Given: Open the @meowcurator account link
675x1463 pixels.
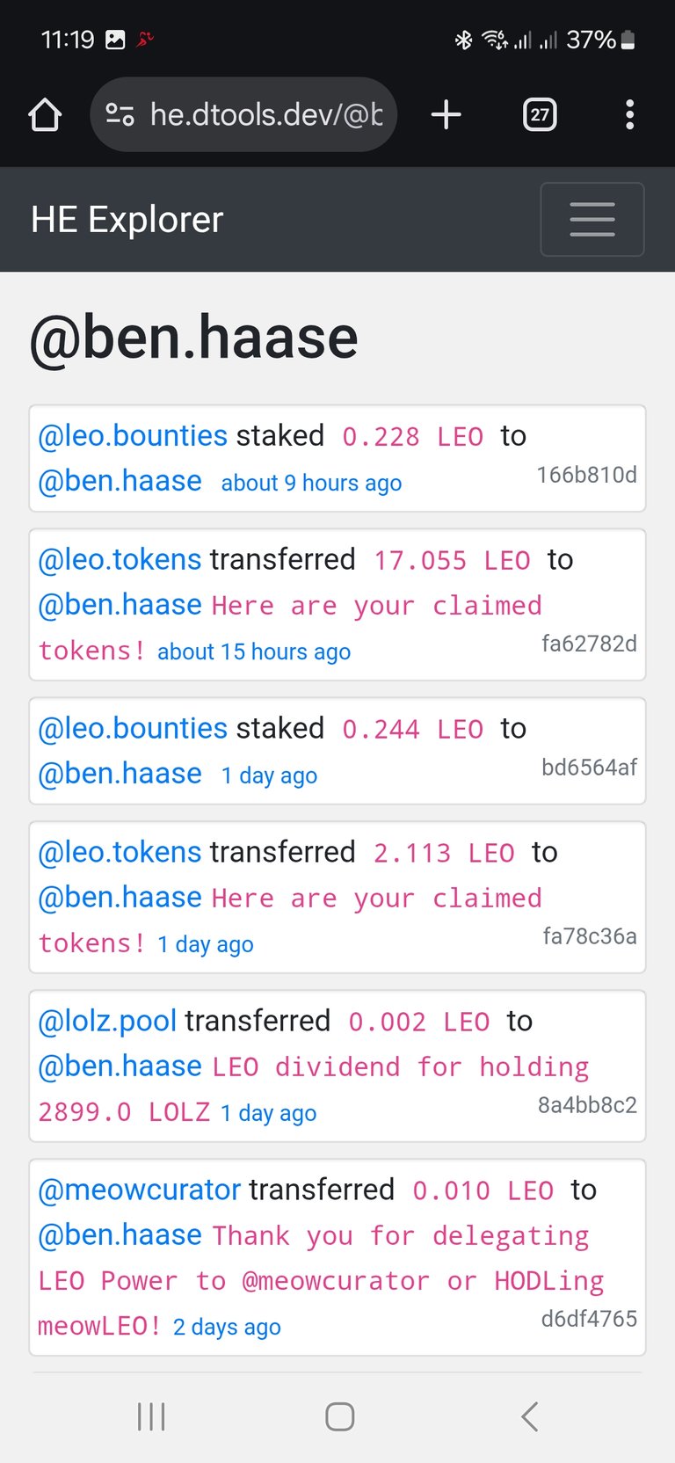Looking at the screenshot, I should (x=139, y=1190).
